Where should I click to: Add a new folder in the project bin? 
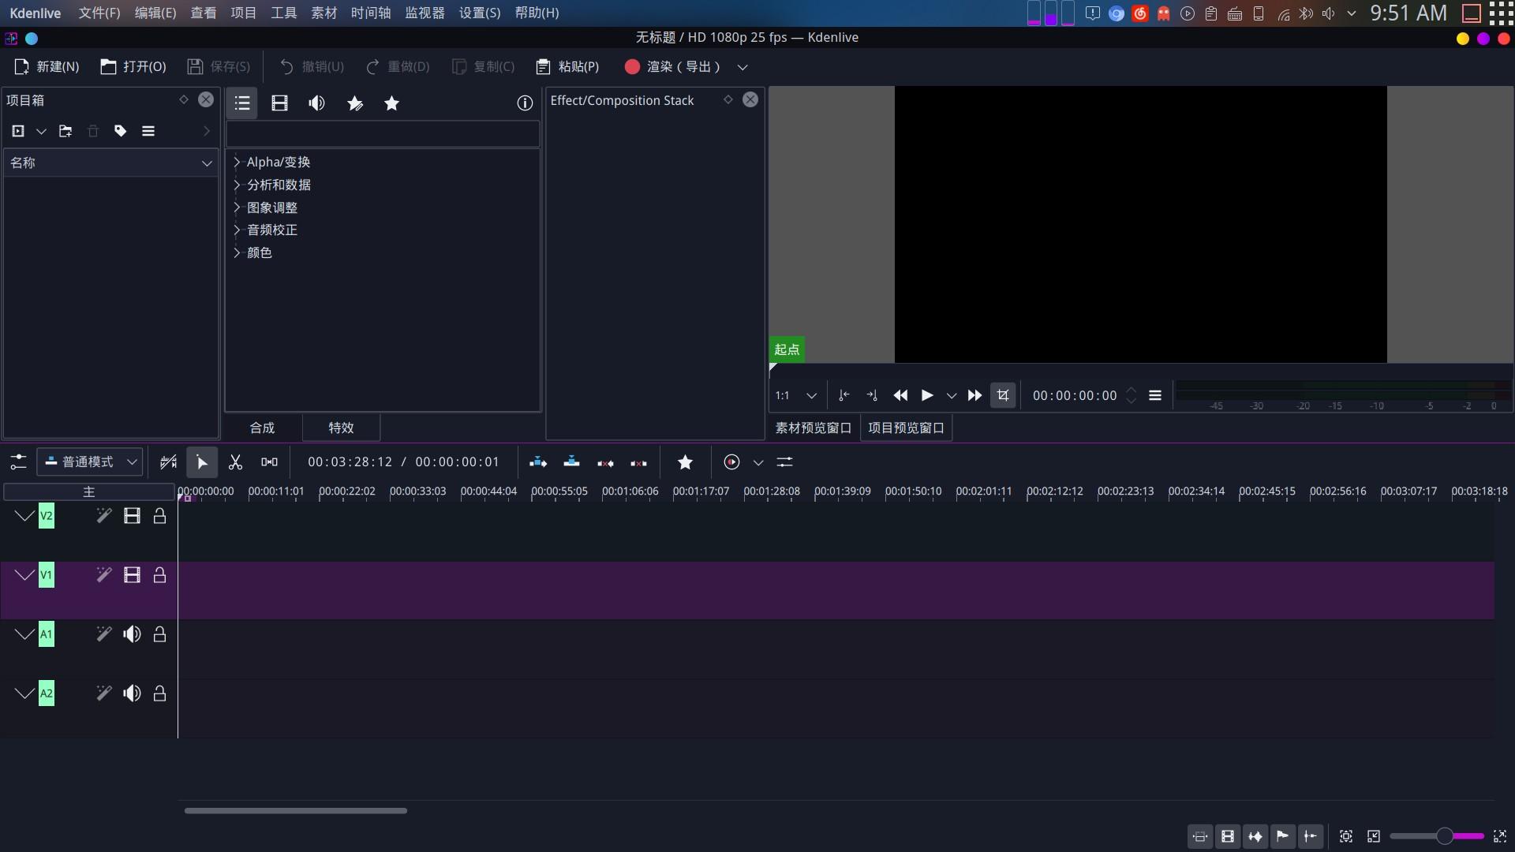[65, 131]
